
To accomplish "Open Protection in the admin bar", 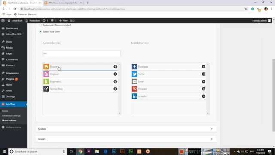I will (x=33, y=21).
